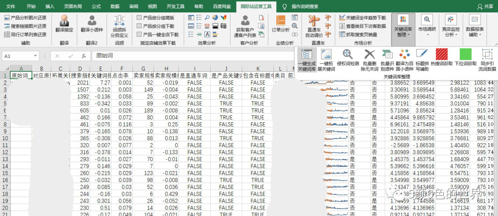This screenshot has height=216, width=498.
Task: Expand the 竞店监控分析 dropdown
Action: pos(451,26)
